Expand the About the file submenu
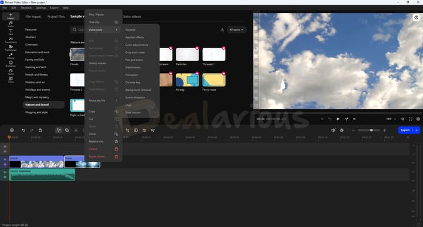 (103, 101)
